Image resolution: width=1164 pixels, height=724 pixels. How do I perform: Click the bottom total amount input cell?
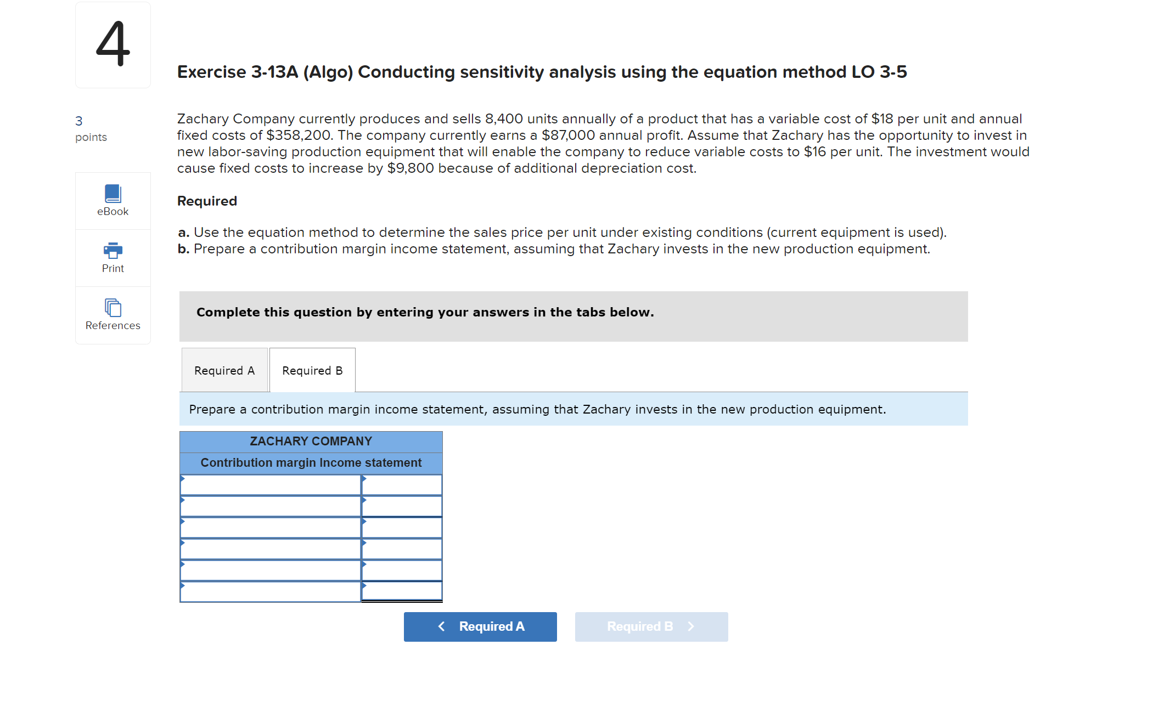tap(402, 591)
